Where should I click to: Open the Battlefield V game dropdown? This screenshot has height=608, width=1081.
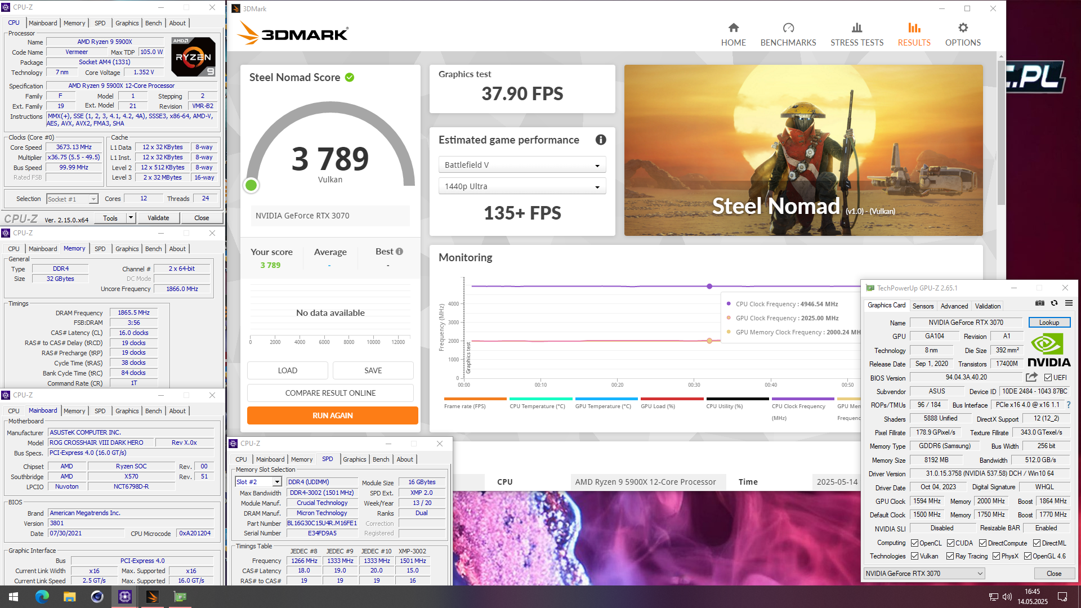pyautogui.click(x=522, y=165)
